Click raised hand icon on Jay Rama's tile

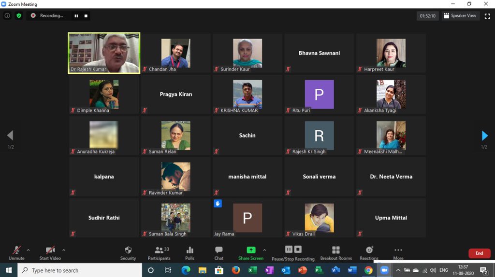tap(218, 203)
